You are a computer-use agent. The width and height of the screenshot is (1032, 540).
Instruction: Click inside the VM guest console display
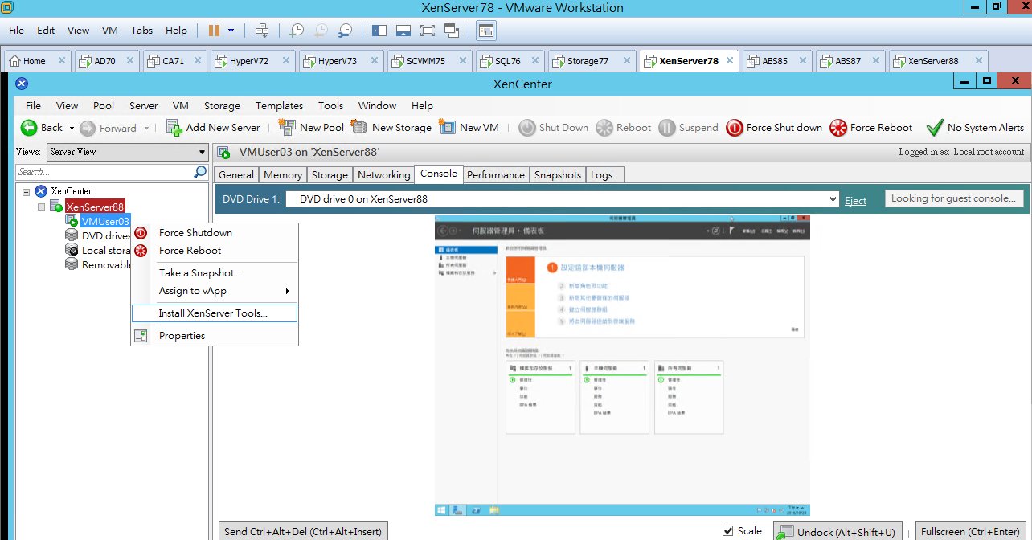[x=623, y=366]
